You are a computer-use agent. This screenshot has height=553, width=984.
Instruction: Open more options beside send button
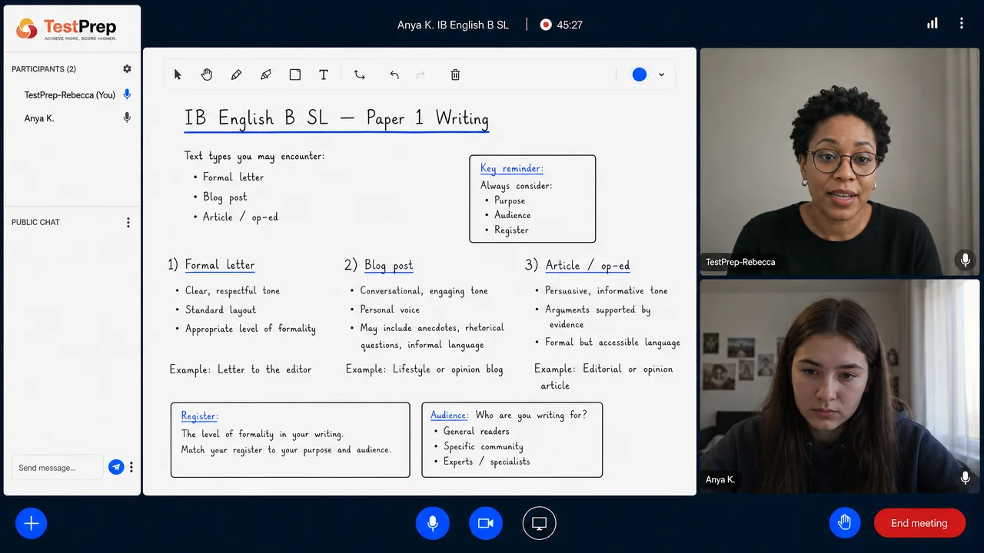pyautogui.click(x=131, y=467)
